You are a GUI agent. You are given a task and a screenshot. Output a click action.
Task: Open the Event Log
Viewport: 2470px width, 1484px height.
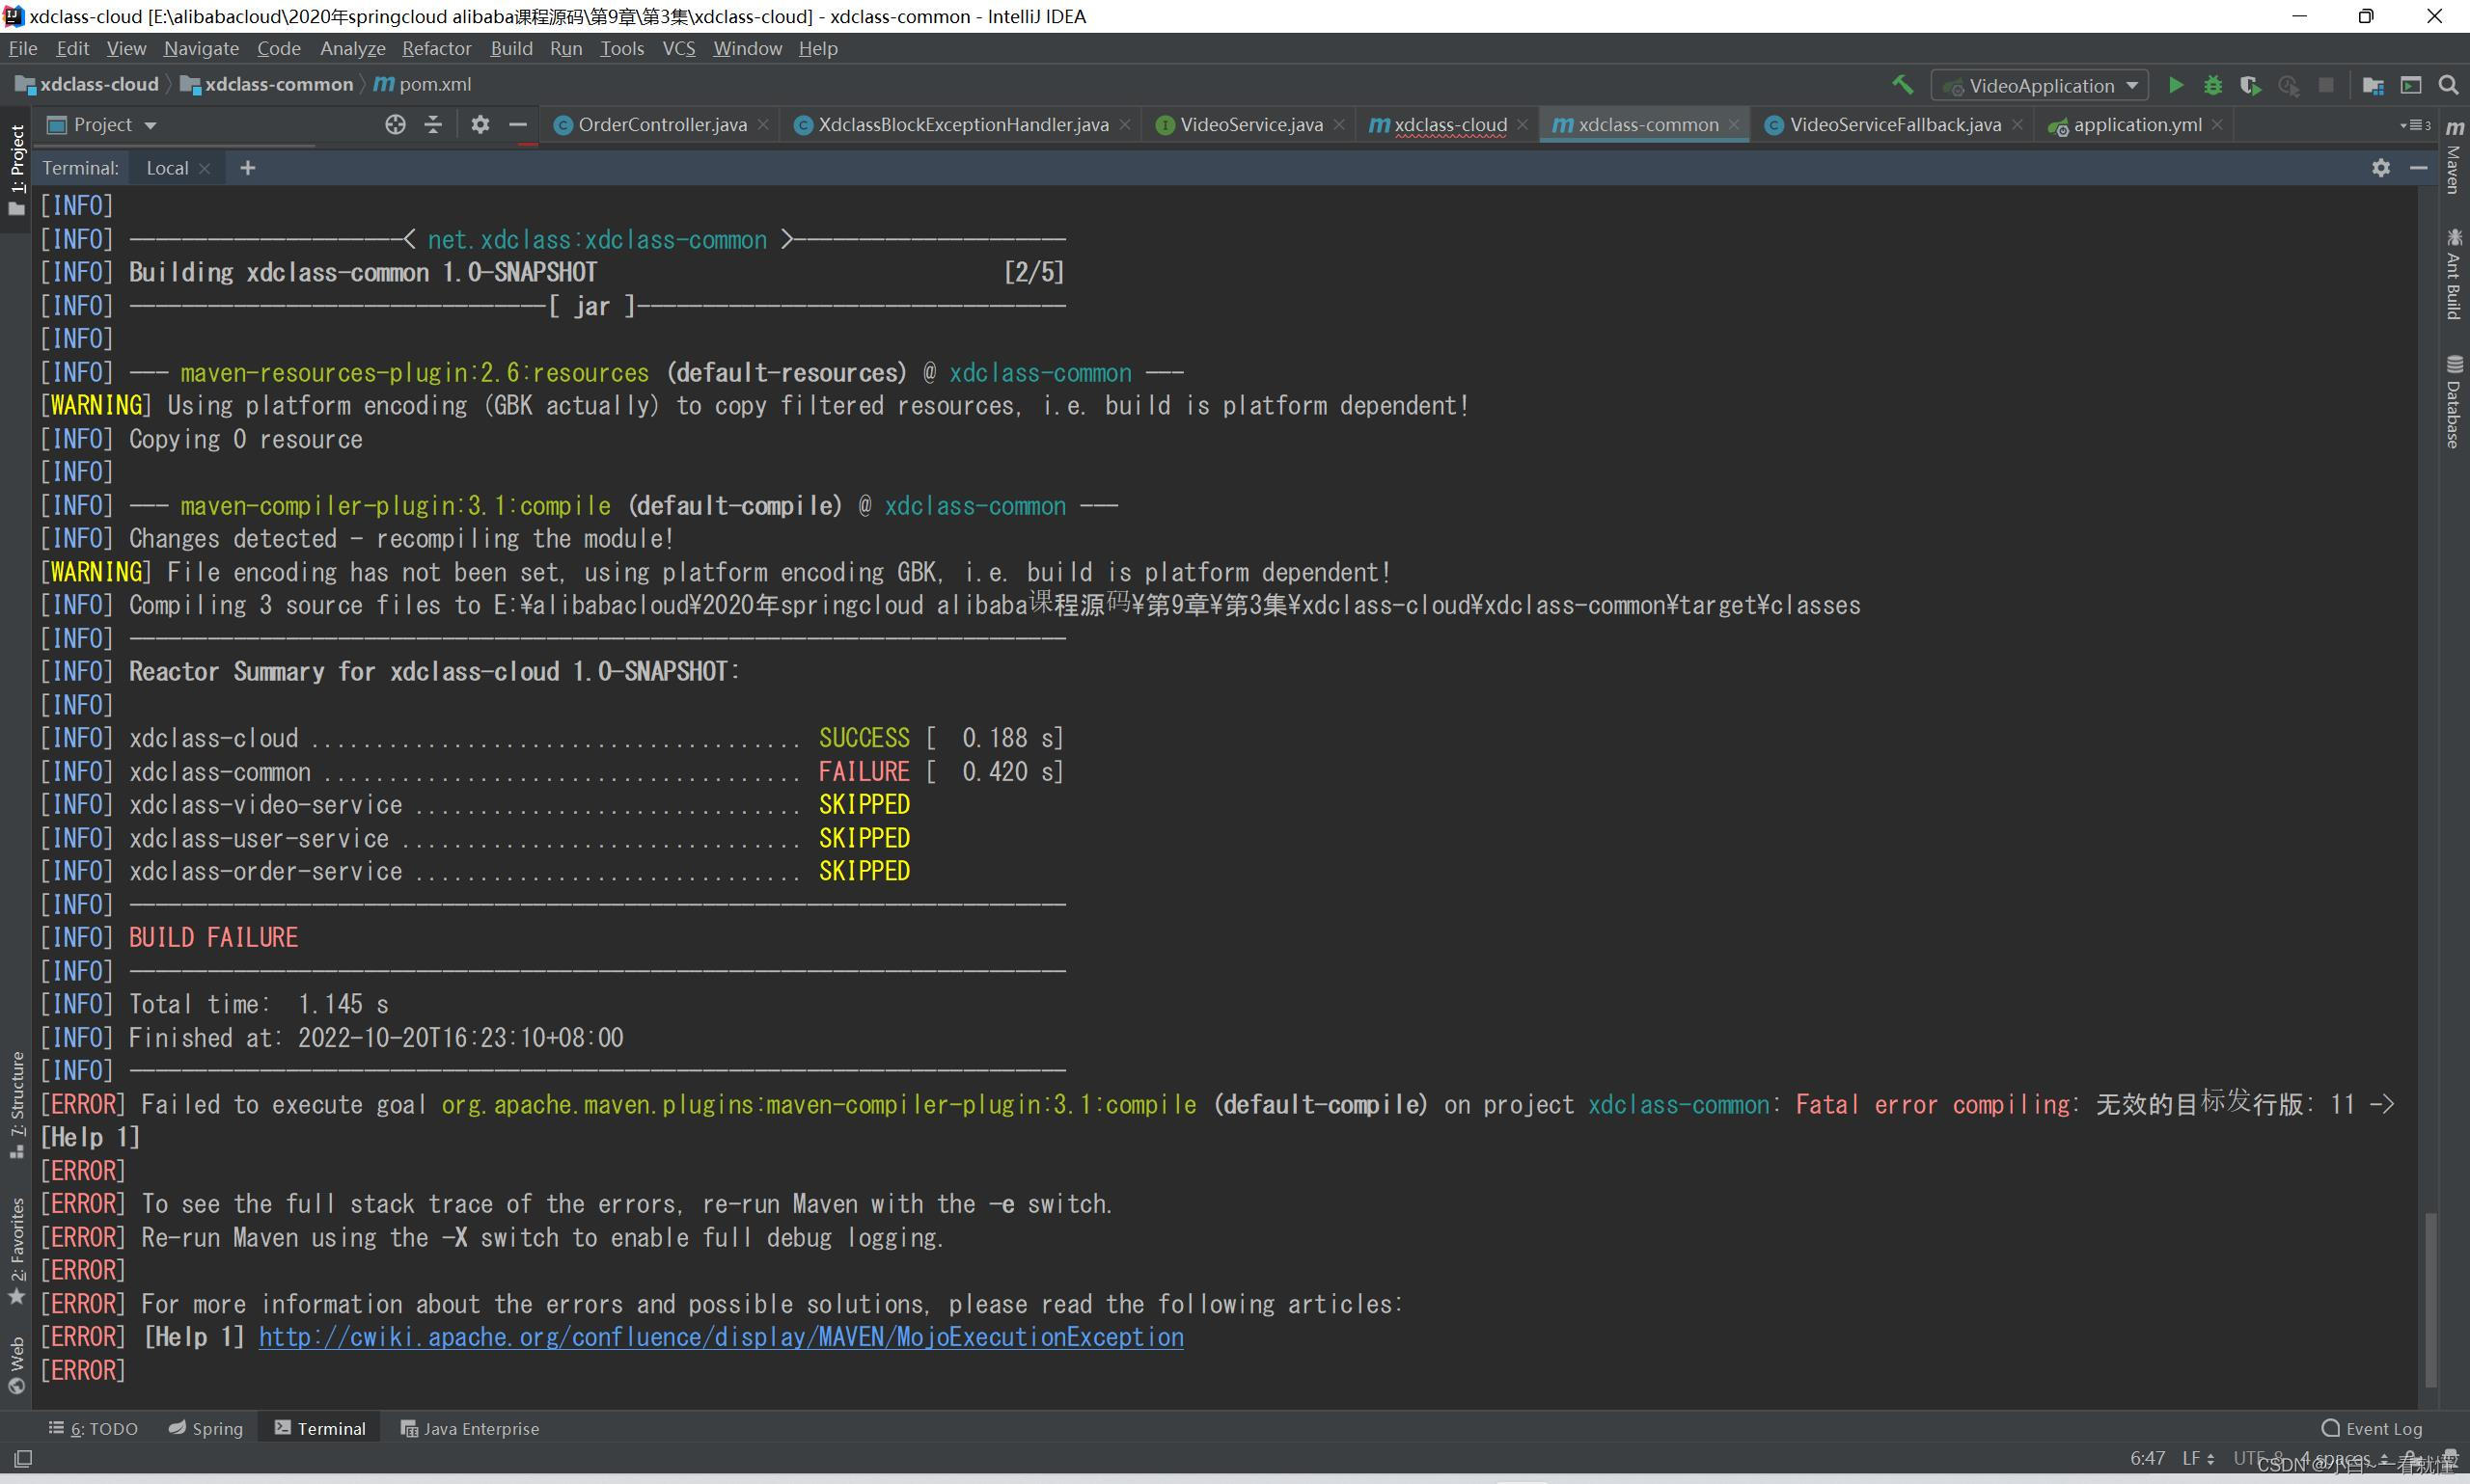pos(2372,1428)
